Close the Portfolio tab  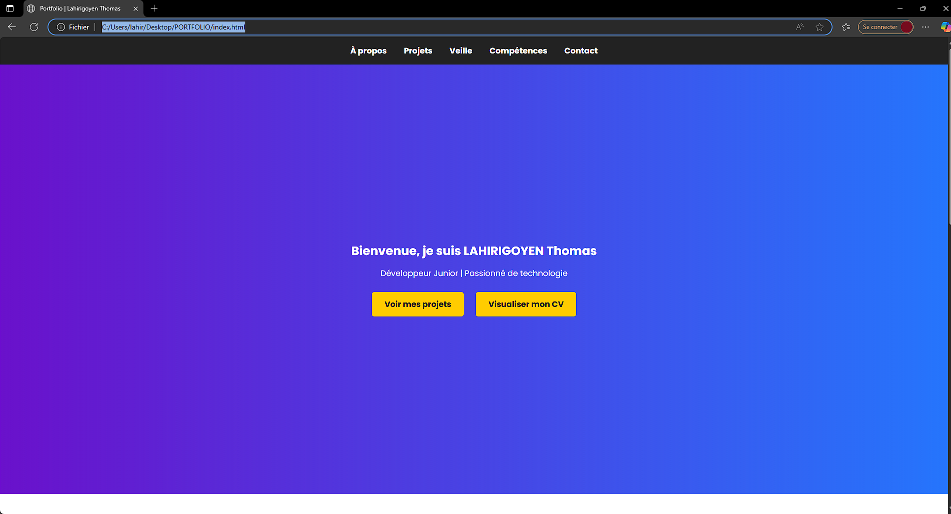[x=135, y=8]
